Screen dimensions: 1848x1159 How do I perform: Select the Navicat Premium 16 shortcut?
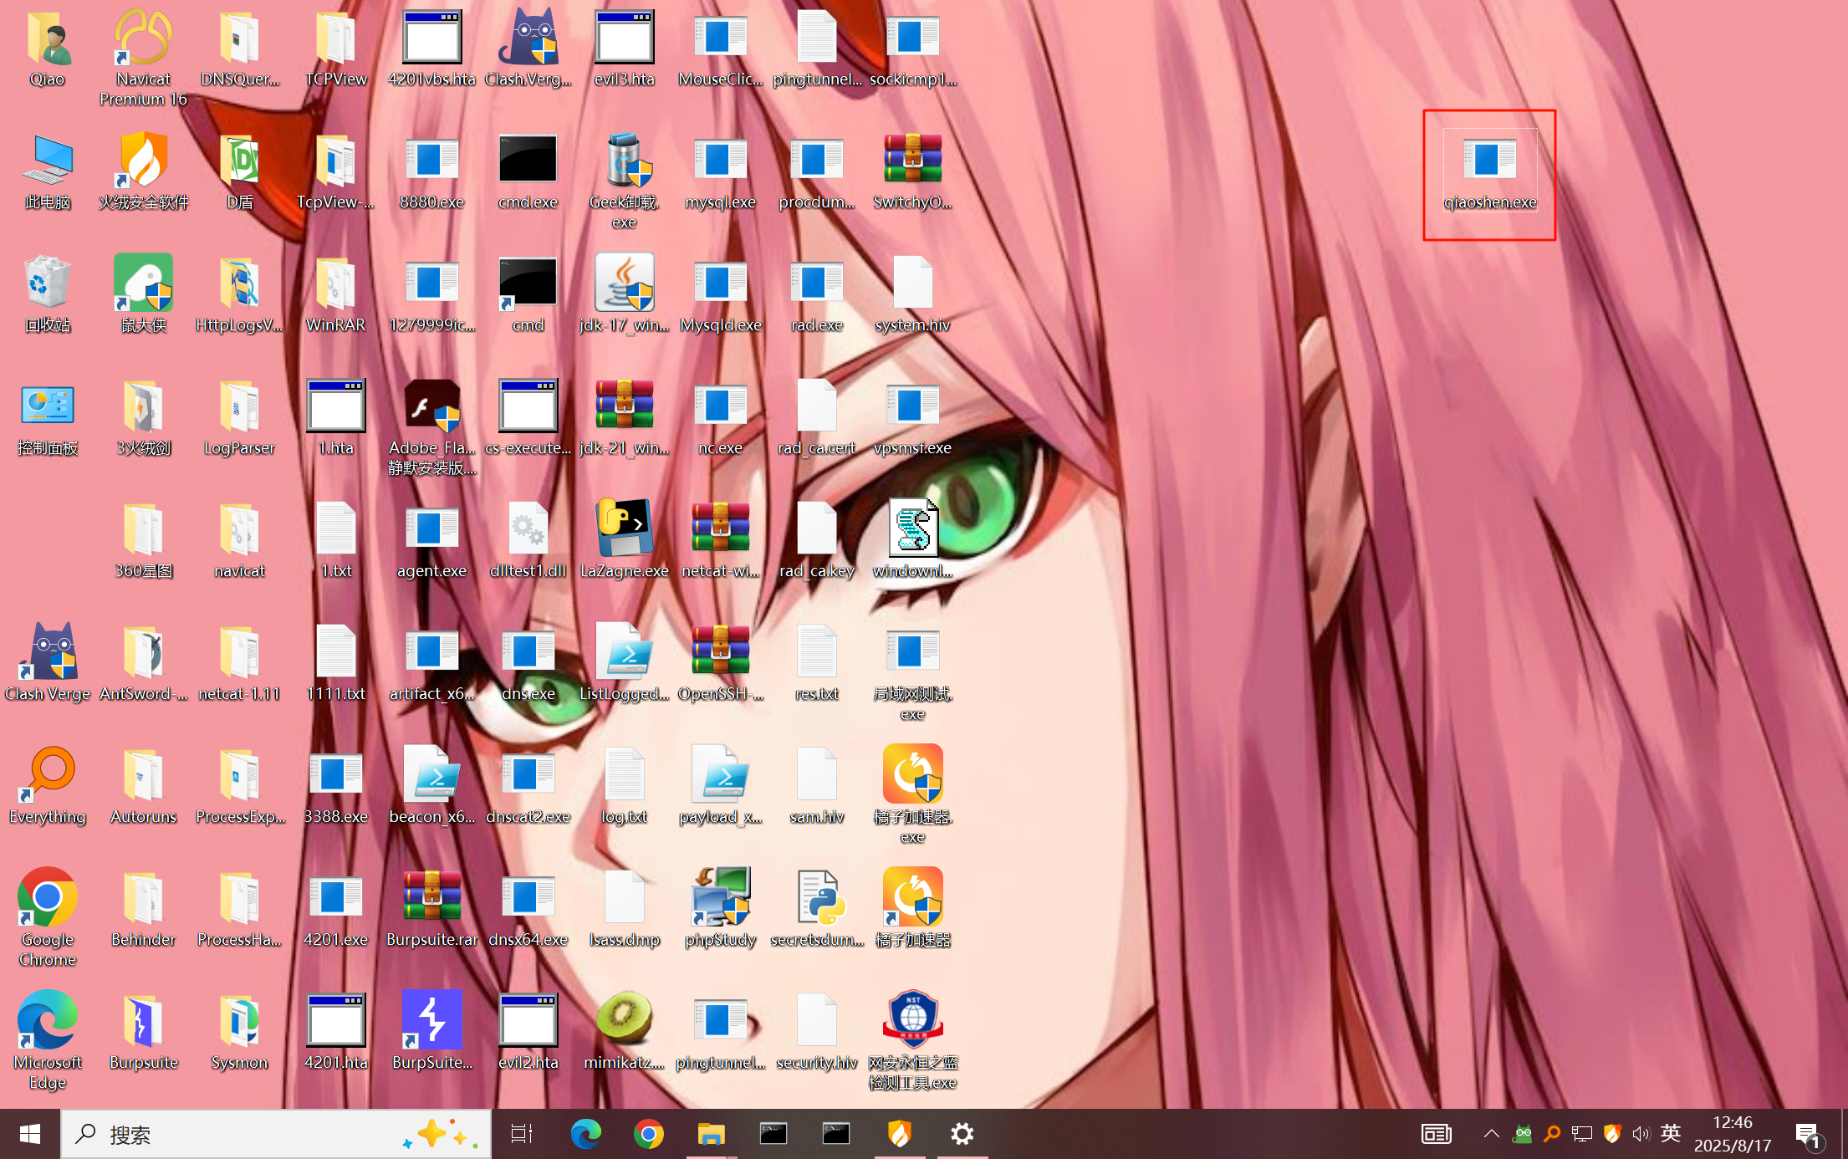tap(143, 38)
